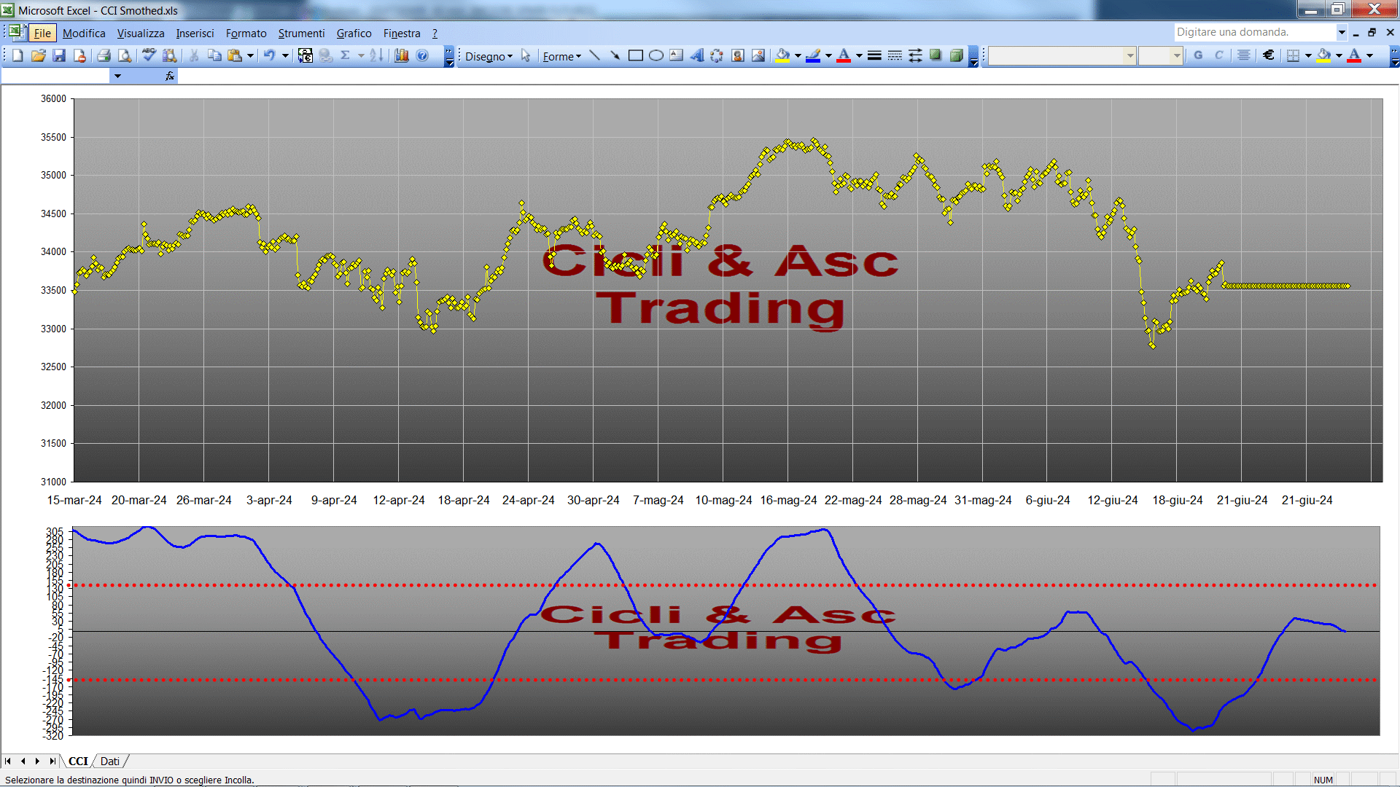Open Excel Help question-mark icon
1400x787 pixels.
tap(422, 55)
